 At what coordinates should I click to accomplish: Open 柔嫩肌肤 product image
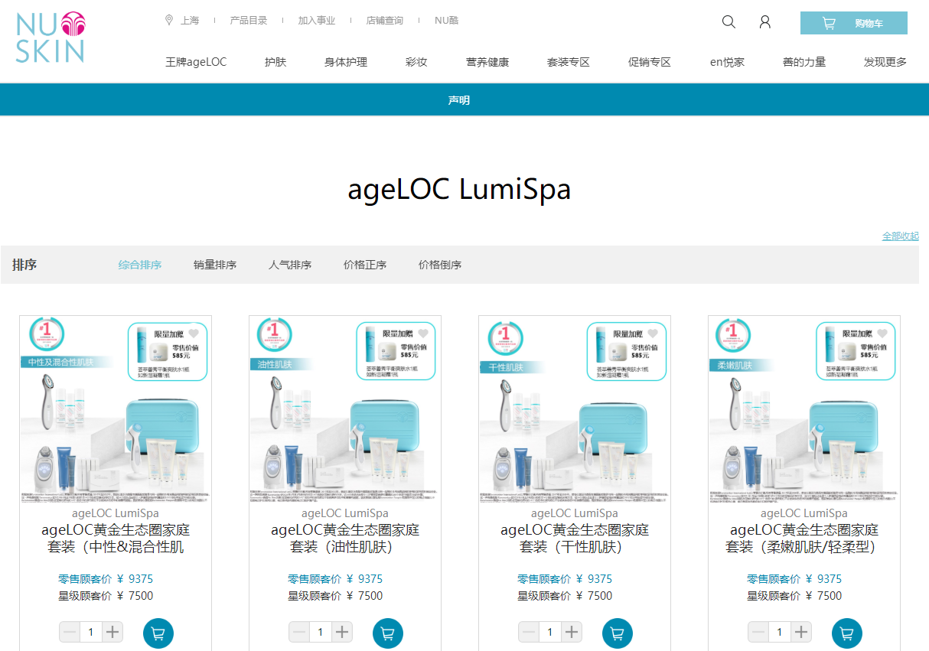(804, 409)
